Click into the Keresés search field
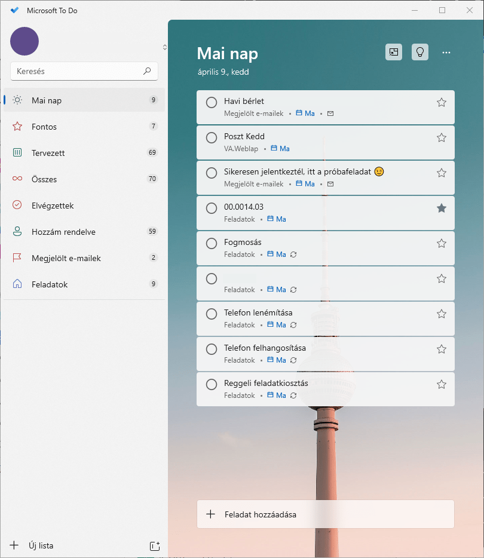Image resolution: width=484 pixels, height=558 pixels. point(78,71)
